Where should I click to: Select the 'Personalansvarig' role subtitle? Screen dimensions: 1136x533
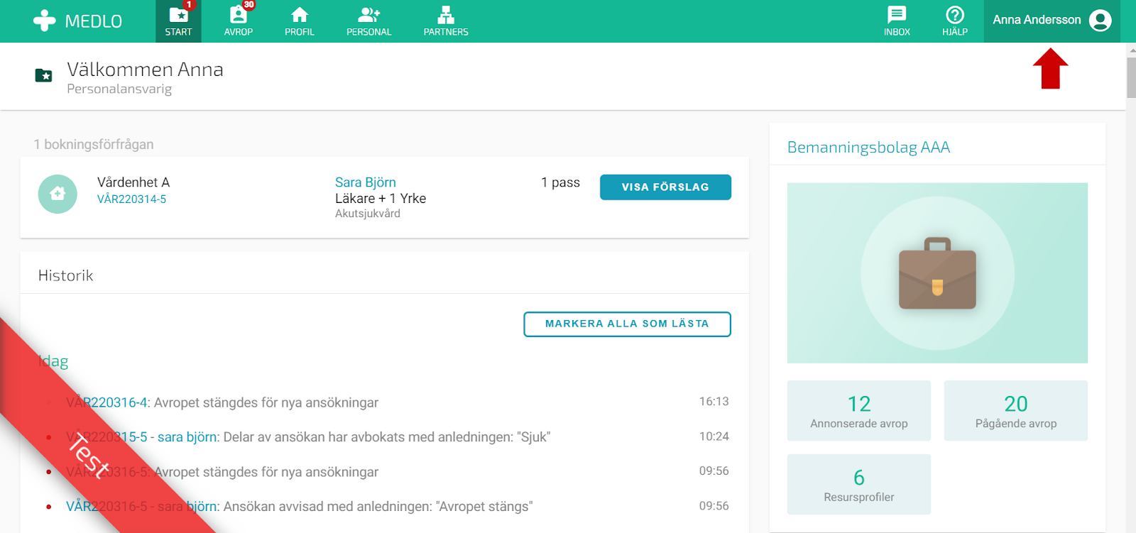point(119,89)
